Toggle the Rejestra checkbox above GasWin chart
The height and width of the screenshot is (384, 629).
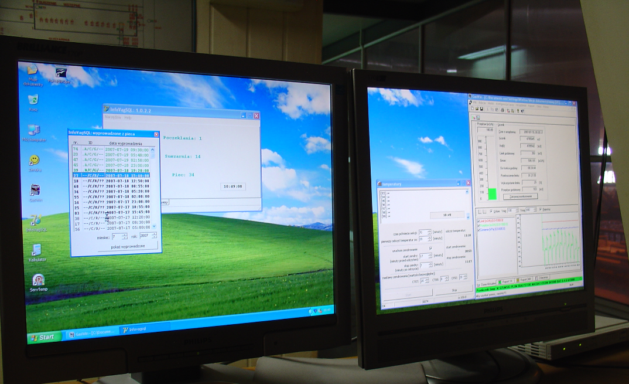click(541, 209)
